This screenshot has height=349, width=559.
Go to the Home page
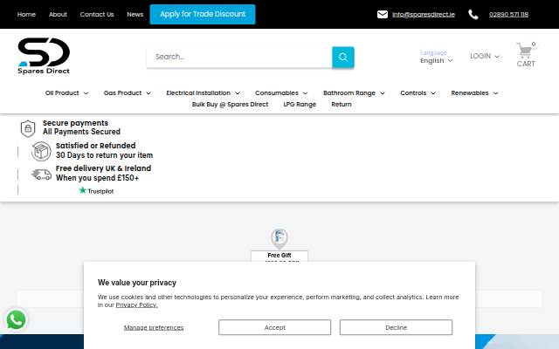click(26, 15)
